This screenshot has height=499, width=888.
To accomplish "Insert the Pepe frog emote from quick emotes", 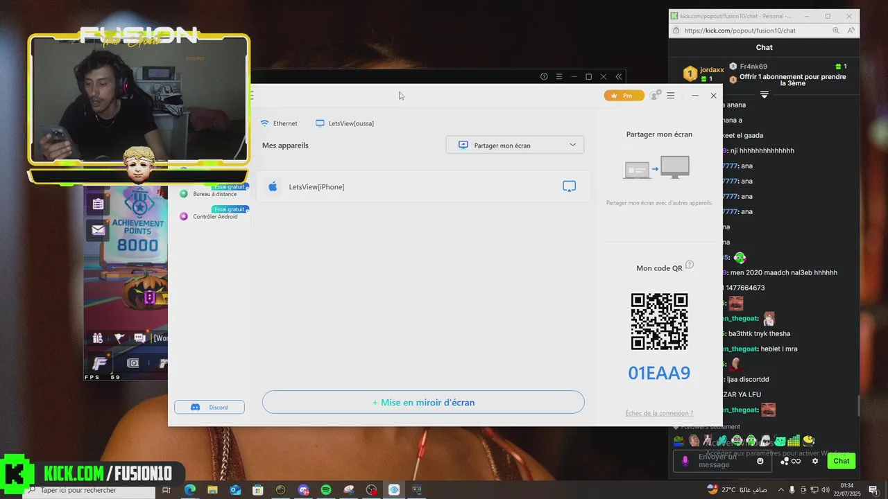I will click(x=678, y=440).
